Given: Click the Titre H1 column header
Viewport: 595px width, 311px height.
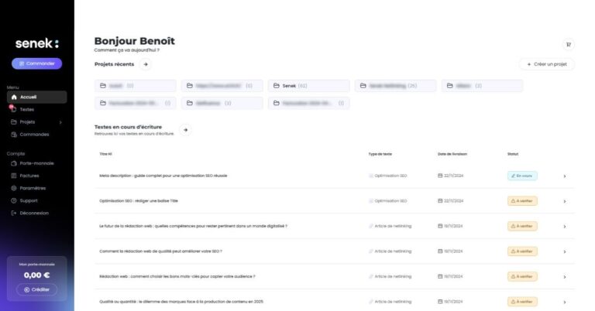Looking at the screenshot, I should tap(105, 154).
